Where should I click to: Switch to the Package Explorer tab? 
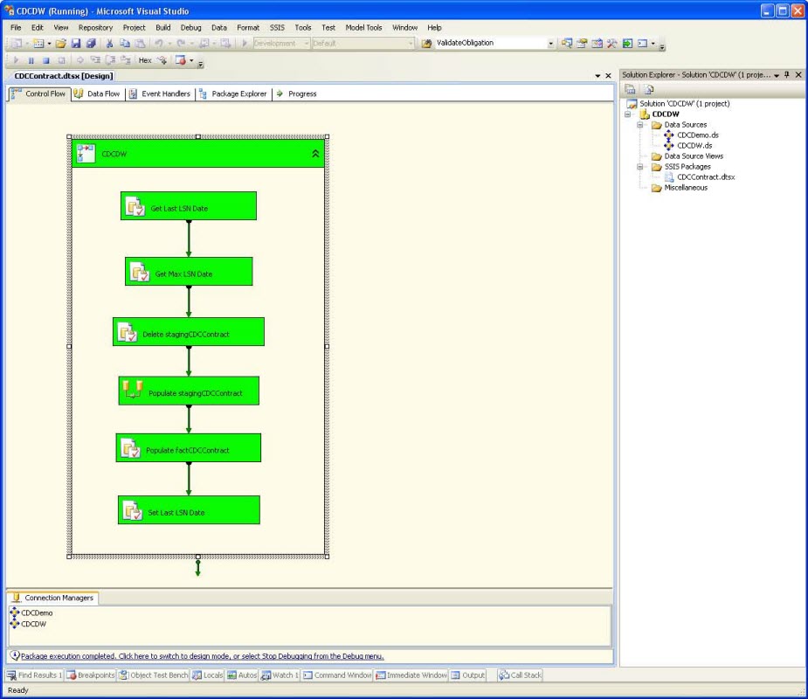pos(233,93)
